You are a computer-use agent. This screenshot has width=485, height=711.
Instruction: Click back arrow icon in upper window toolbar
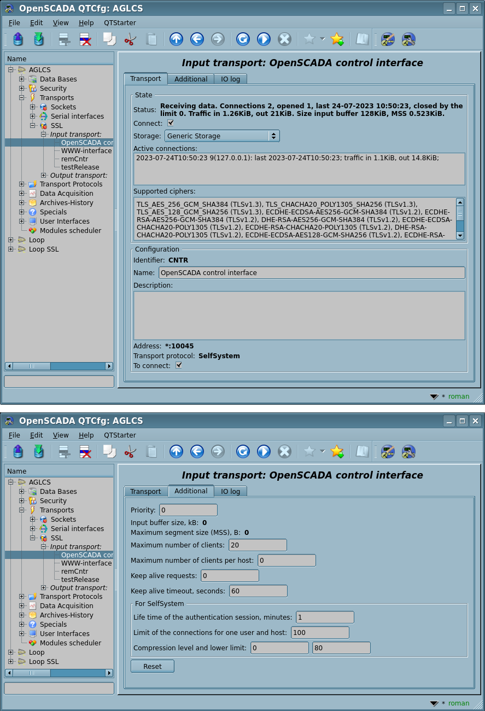point(197,39)
